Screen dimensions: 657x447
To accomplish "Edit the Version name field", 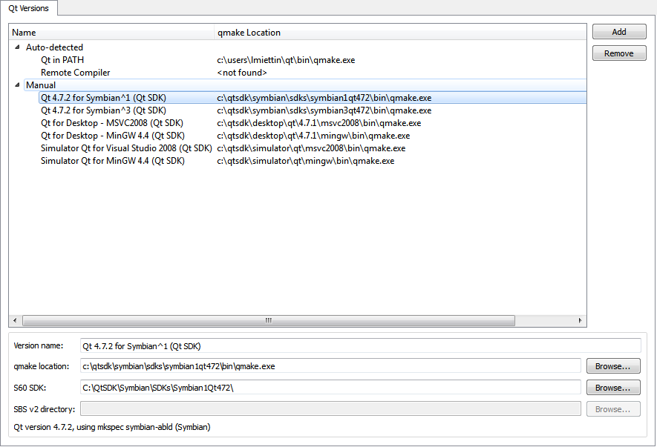I will [360, 345].
